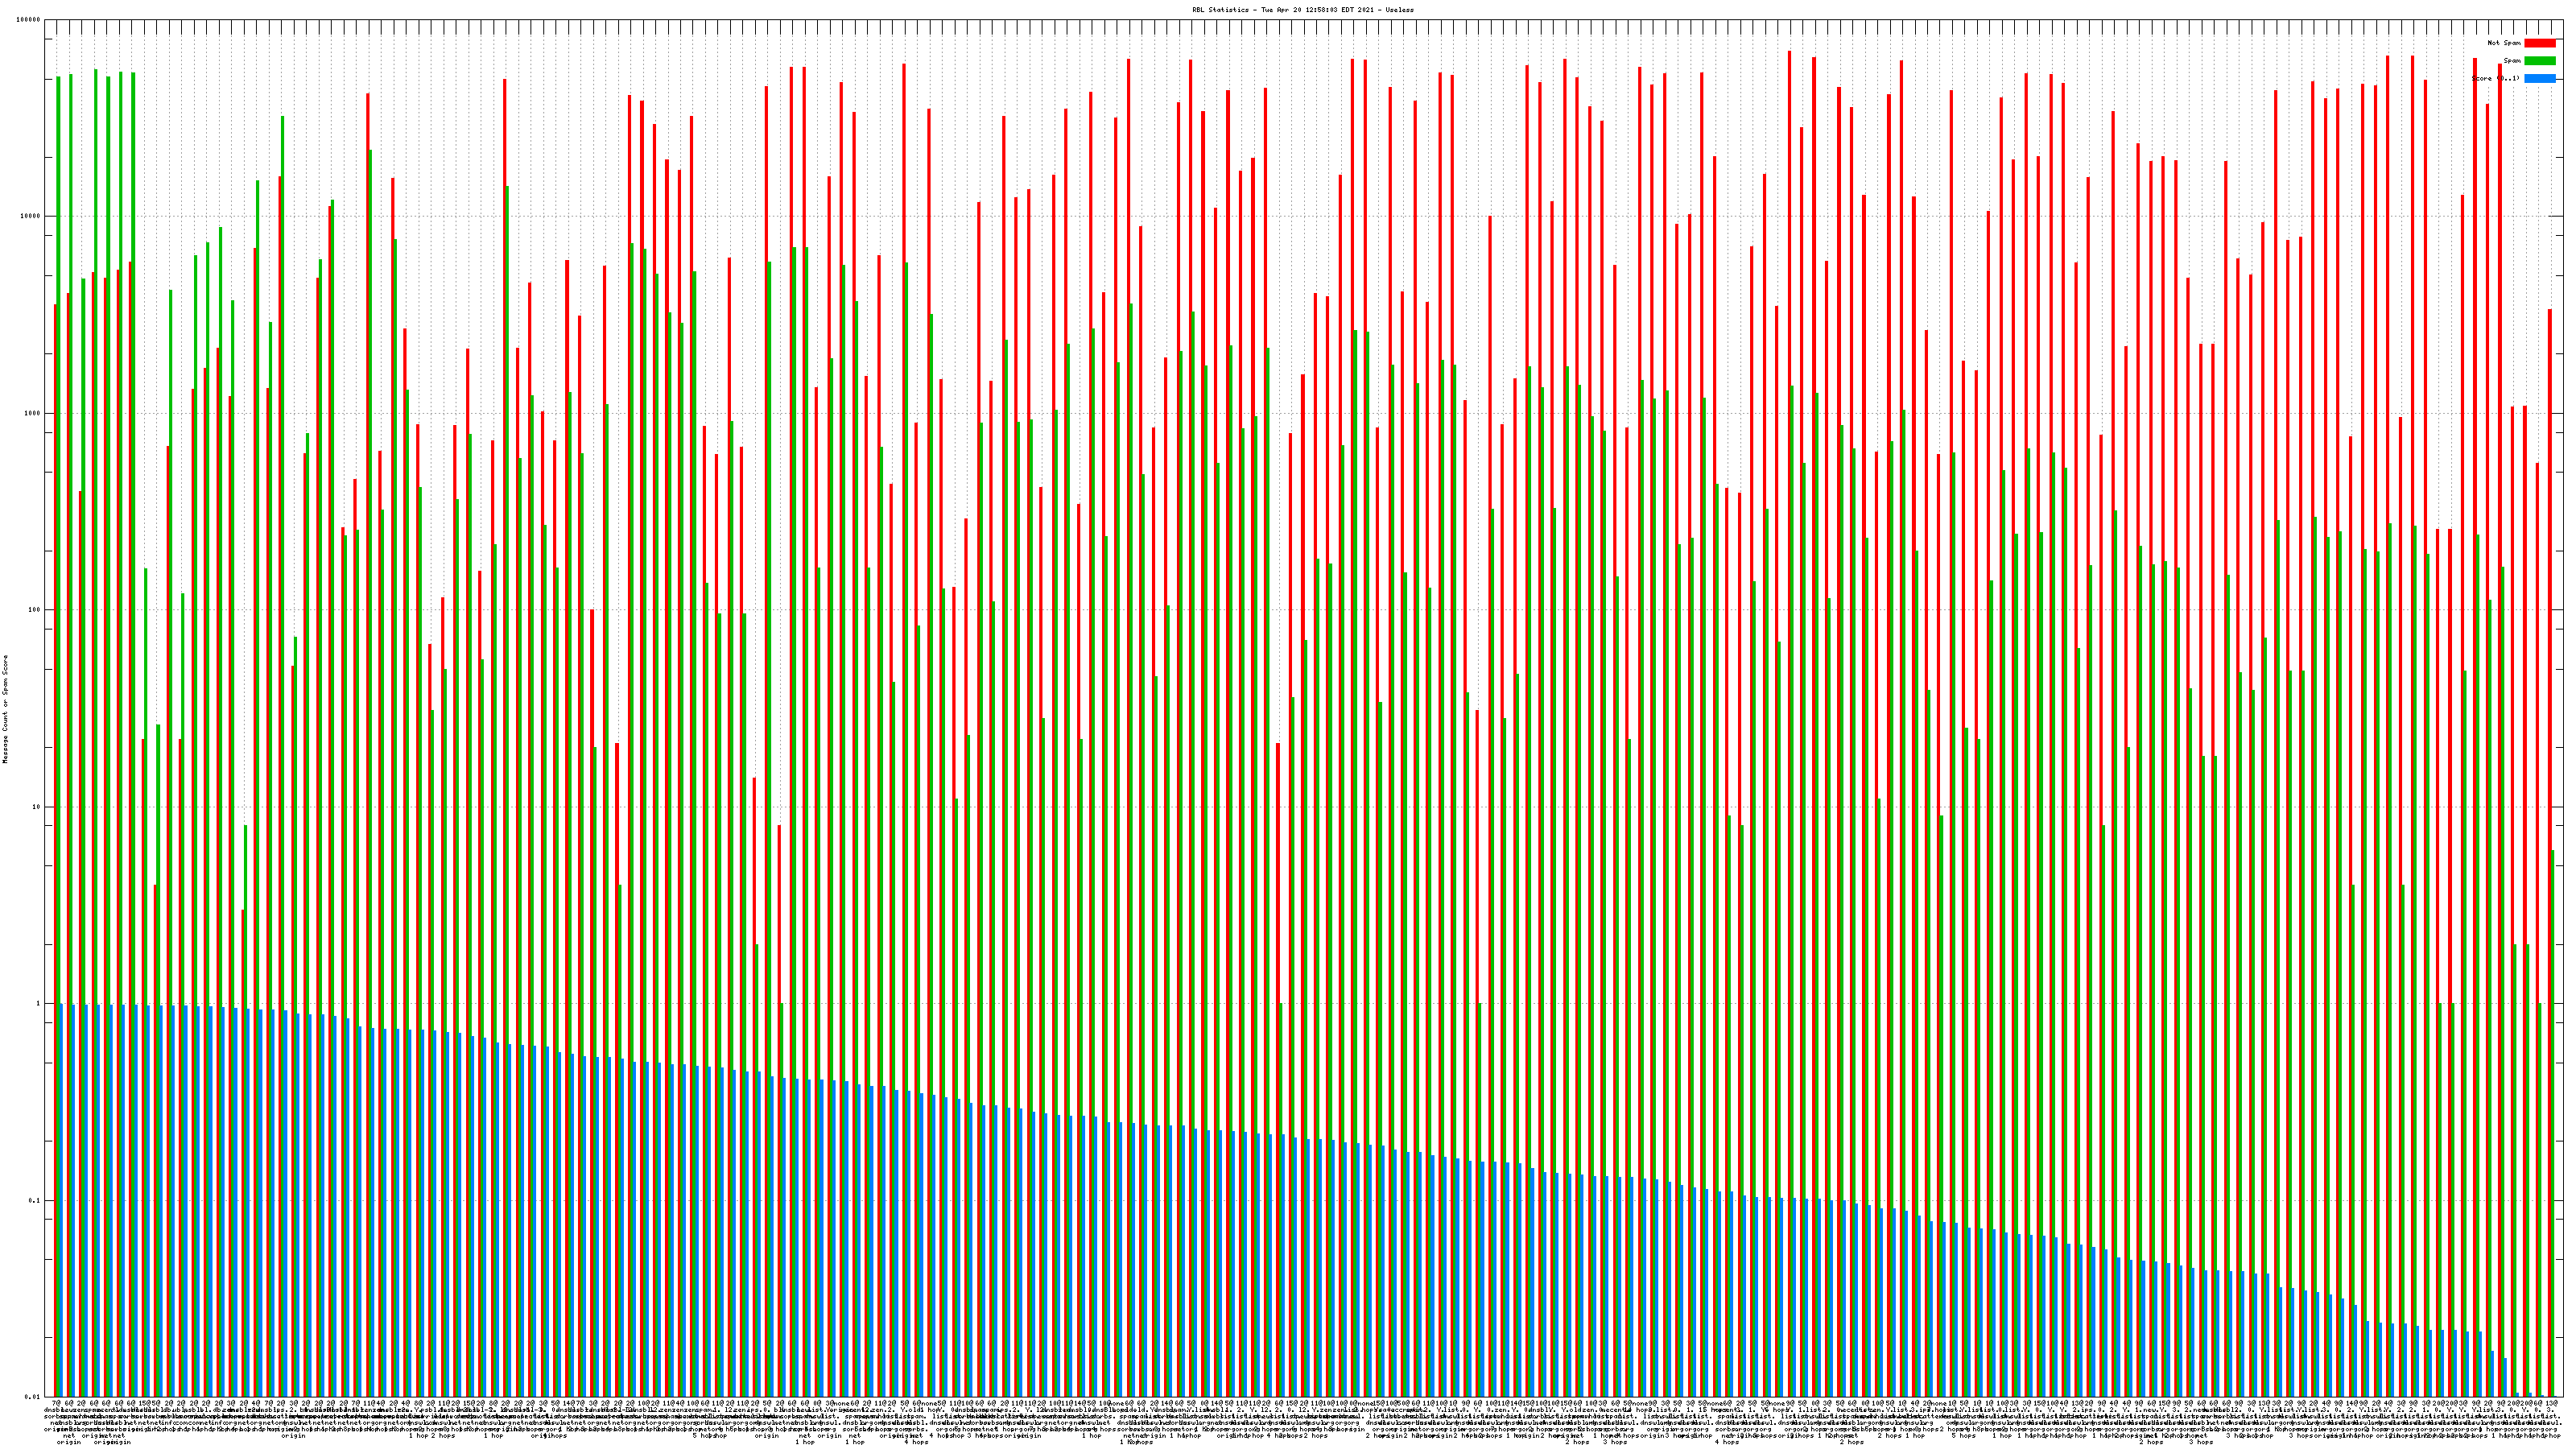Click the 10000 y-axis label

click(x=31, y=217)
